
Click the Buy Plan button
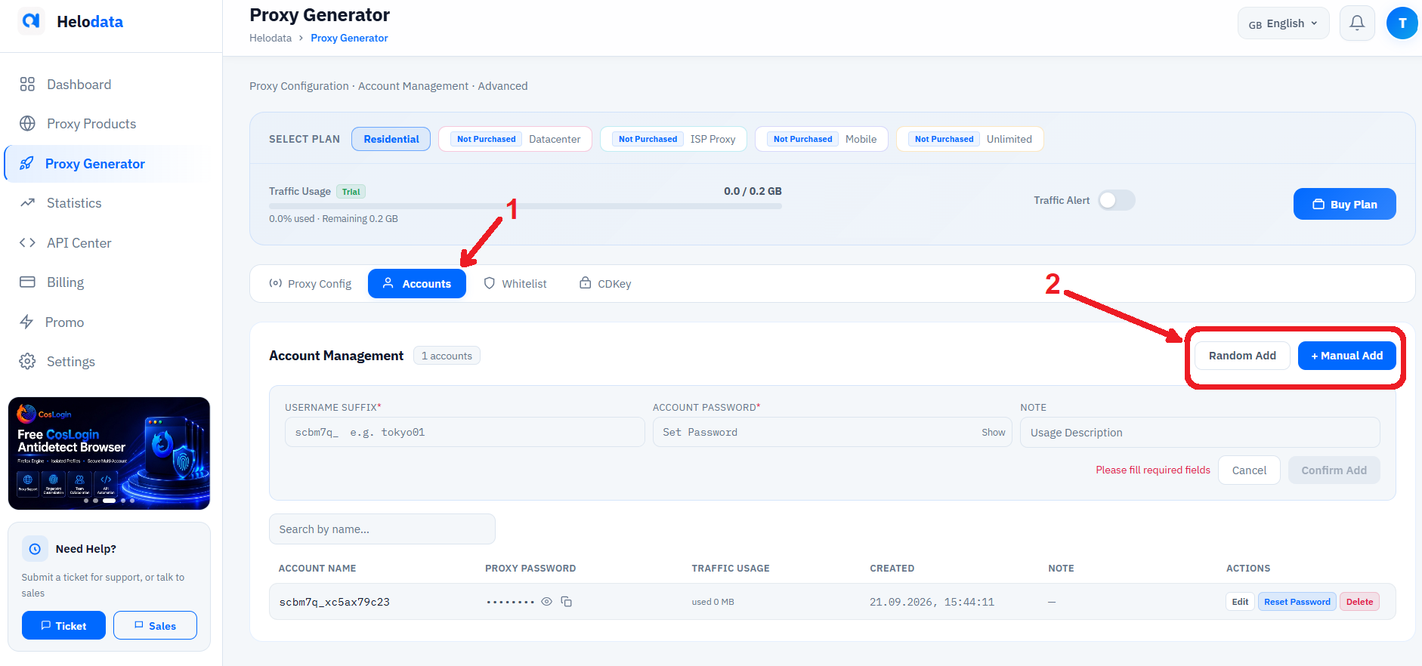tap(1344, 204)
